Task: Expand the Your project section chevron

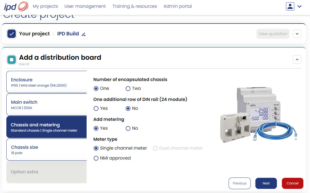Action: [x=297, y=34]
